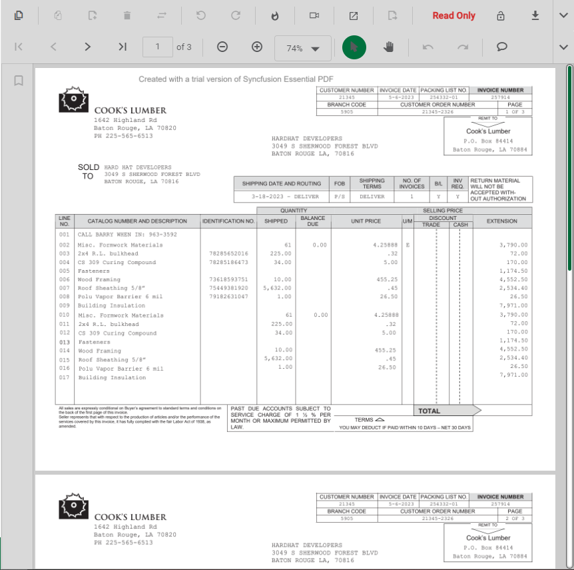This screenshot has width=574, height=570.
Task: Go to the previous page
Action: [x=53, y=47]
